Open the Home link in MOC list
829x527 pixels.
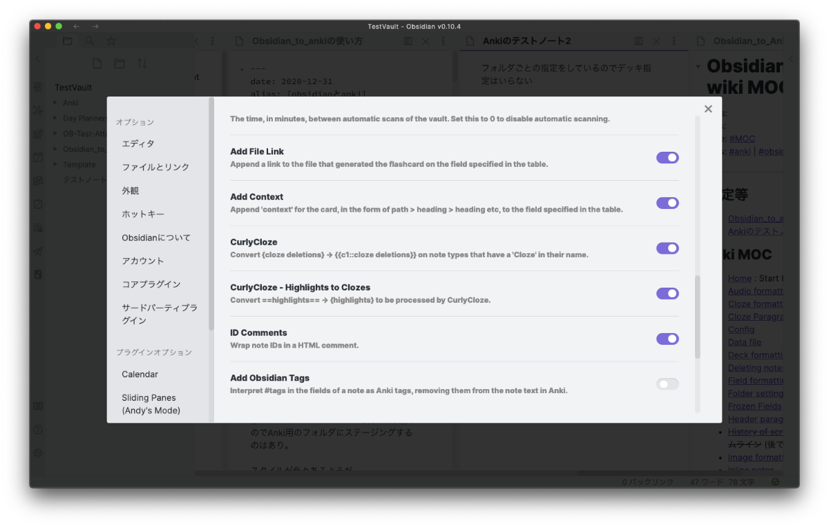740,279
